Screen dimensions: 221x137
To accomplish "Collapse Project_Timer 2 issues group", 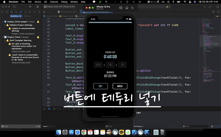I will [3, 37].
